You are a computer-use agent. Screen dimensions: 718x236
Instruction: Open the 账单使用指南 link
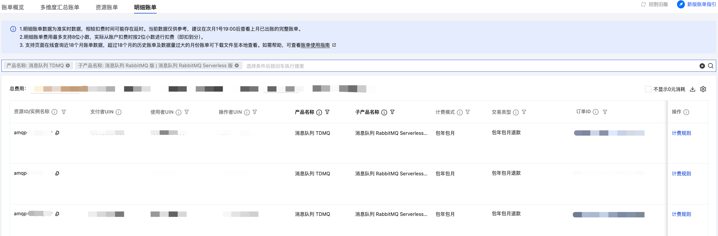315,45
